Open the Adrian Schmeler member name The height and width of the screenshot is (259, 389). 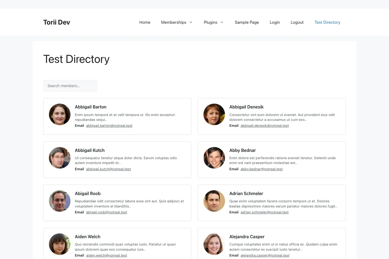[x=246, y=193]
